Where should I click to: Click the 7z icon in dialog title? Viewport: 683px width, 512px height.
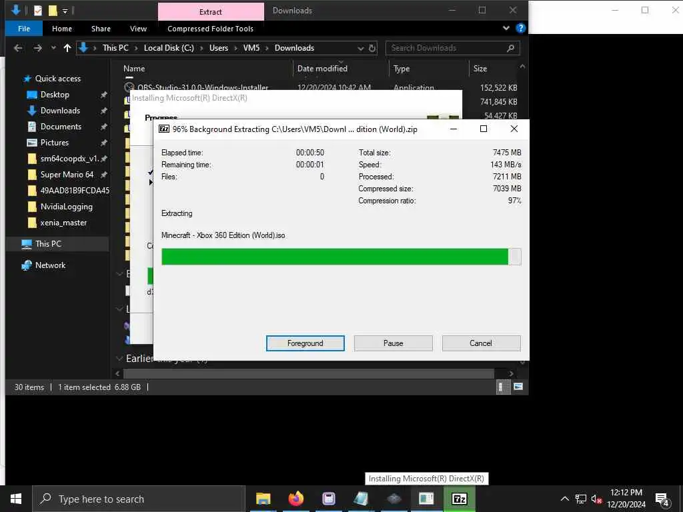click(x=164, y=129)
